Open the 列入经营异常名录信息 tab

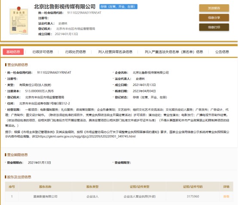click(115, 52)
